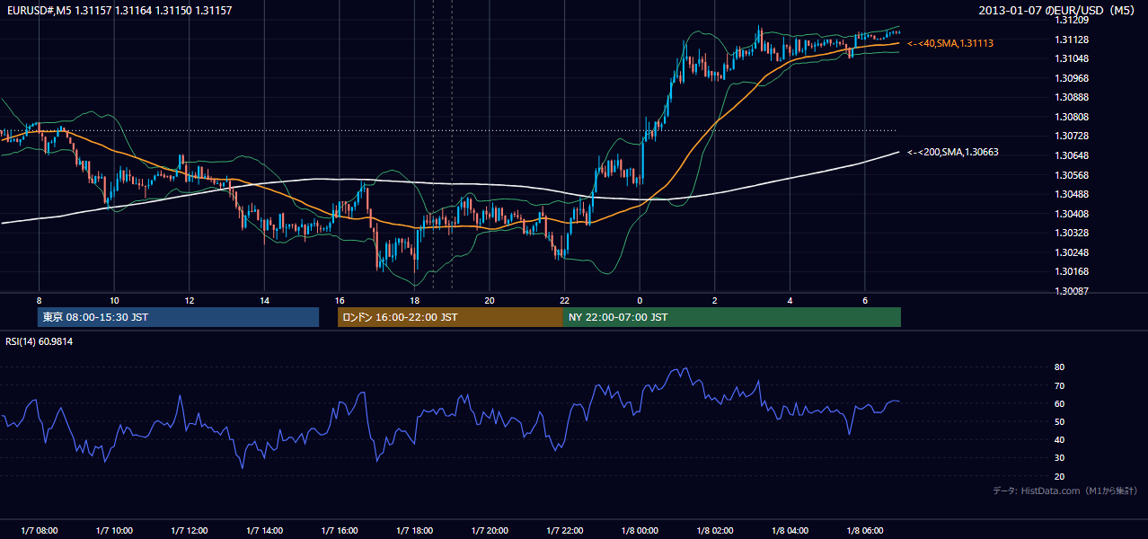The image size is (1148, 539).
Task: Click price axis value 1.30968
Action: pyautogui.click(x=1073, y=78)
